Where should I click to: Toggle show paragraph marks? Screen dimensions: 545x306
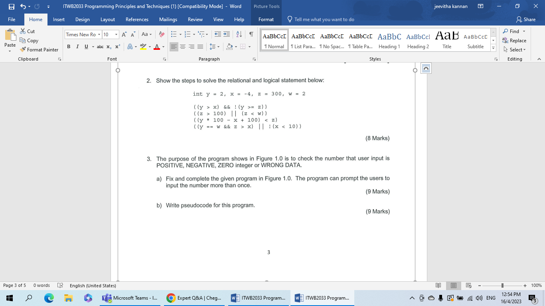[x=251, y=34]
